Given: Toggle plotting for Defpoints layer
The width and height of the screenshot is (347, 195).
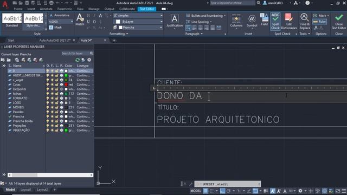Looking at the screenshot, I should [61, 89].
